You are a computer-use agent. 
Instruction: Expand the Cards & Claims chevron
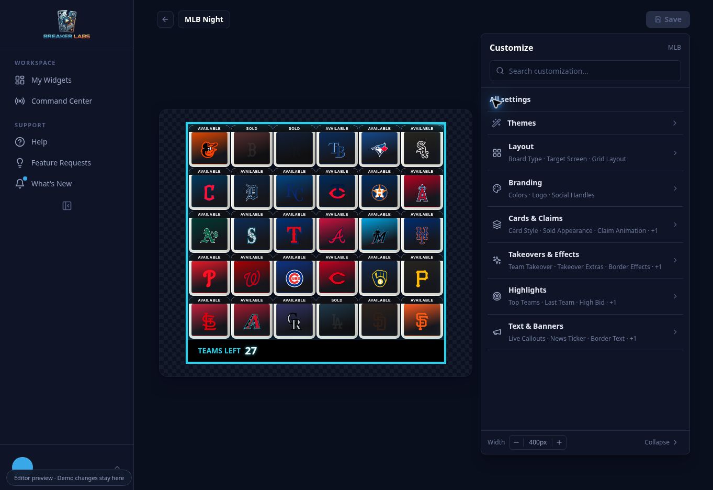click(x=675, y=225)
